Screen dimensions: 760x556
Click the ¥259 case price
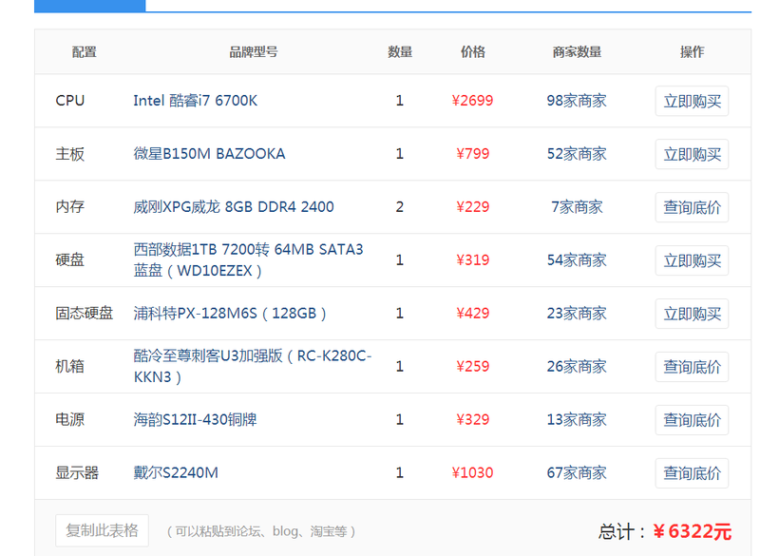(x=472, y=366)
